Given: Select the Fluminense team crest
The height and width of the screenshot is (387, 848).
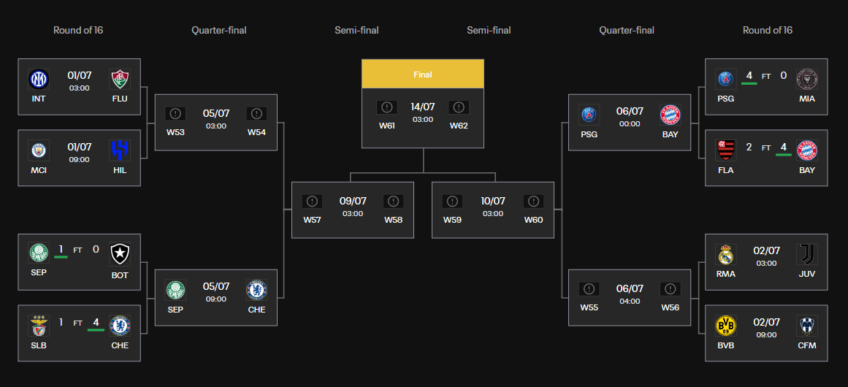Looking at the screenshot, I should pos(120,79).
